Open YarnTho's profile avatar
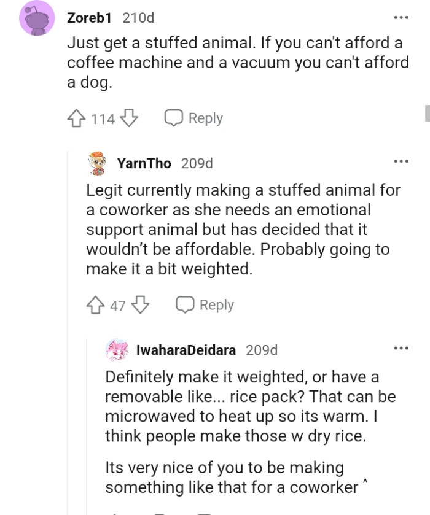Viewport: 430px width, 515px height. click(97, 162)
